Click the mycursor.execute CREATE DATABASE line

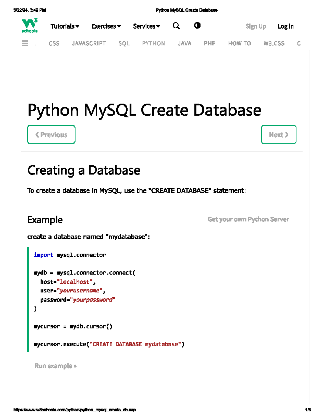[109, 344]
